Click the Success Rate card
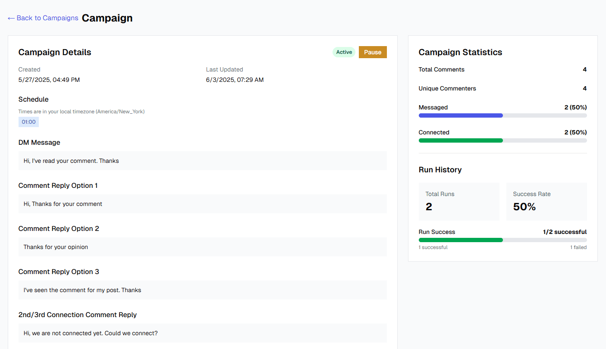 point(546,201)
